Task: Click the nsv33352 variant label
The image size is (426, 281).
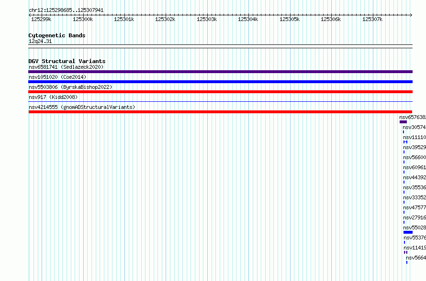Action: coord(415,197)
